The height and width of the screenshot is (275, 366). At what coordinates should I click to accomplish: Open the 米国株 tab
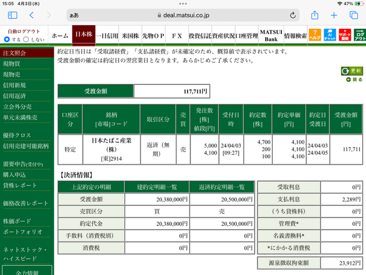pyautogui.click(x=130, y=36)
